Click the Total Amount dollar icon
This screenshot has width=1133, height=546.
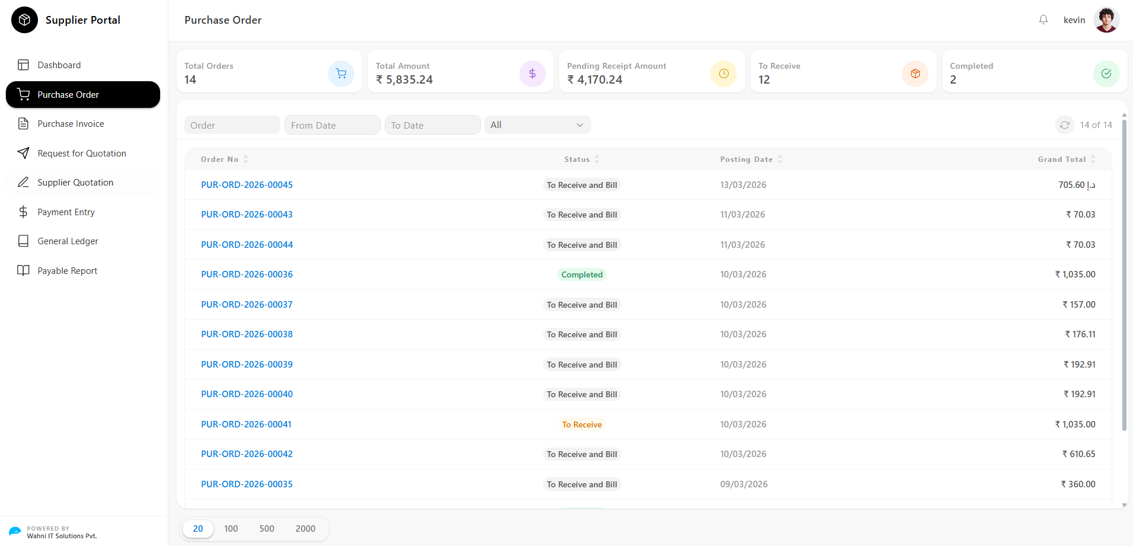pyautogui.click(x=532, y=74)
